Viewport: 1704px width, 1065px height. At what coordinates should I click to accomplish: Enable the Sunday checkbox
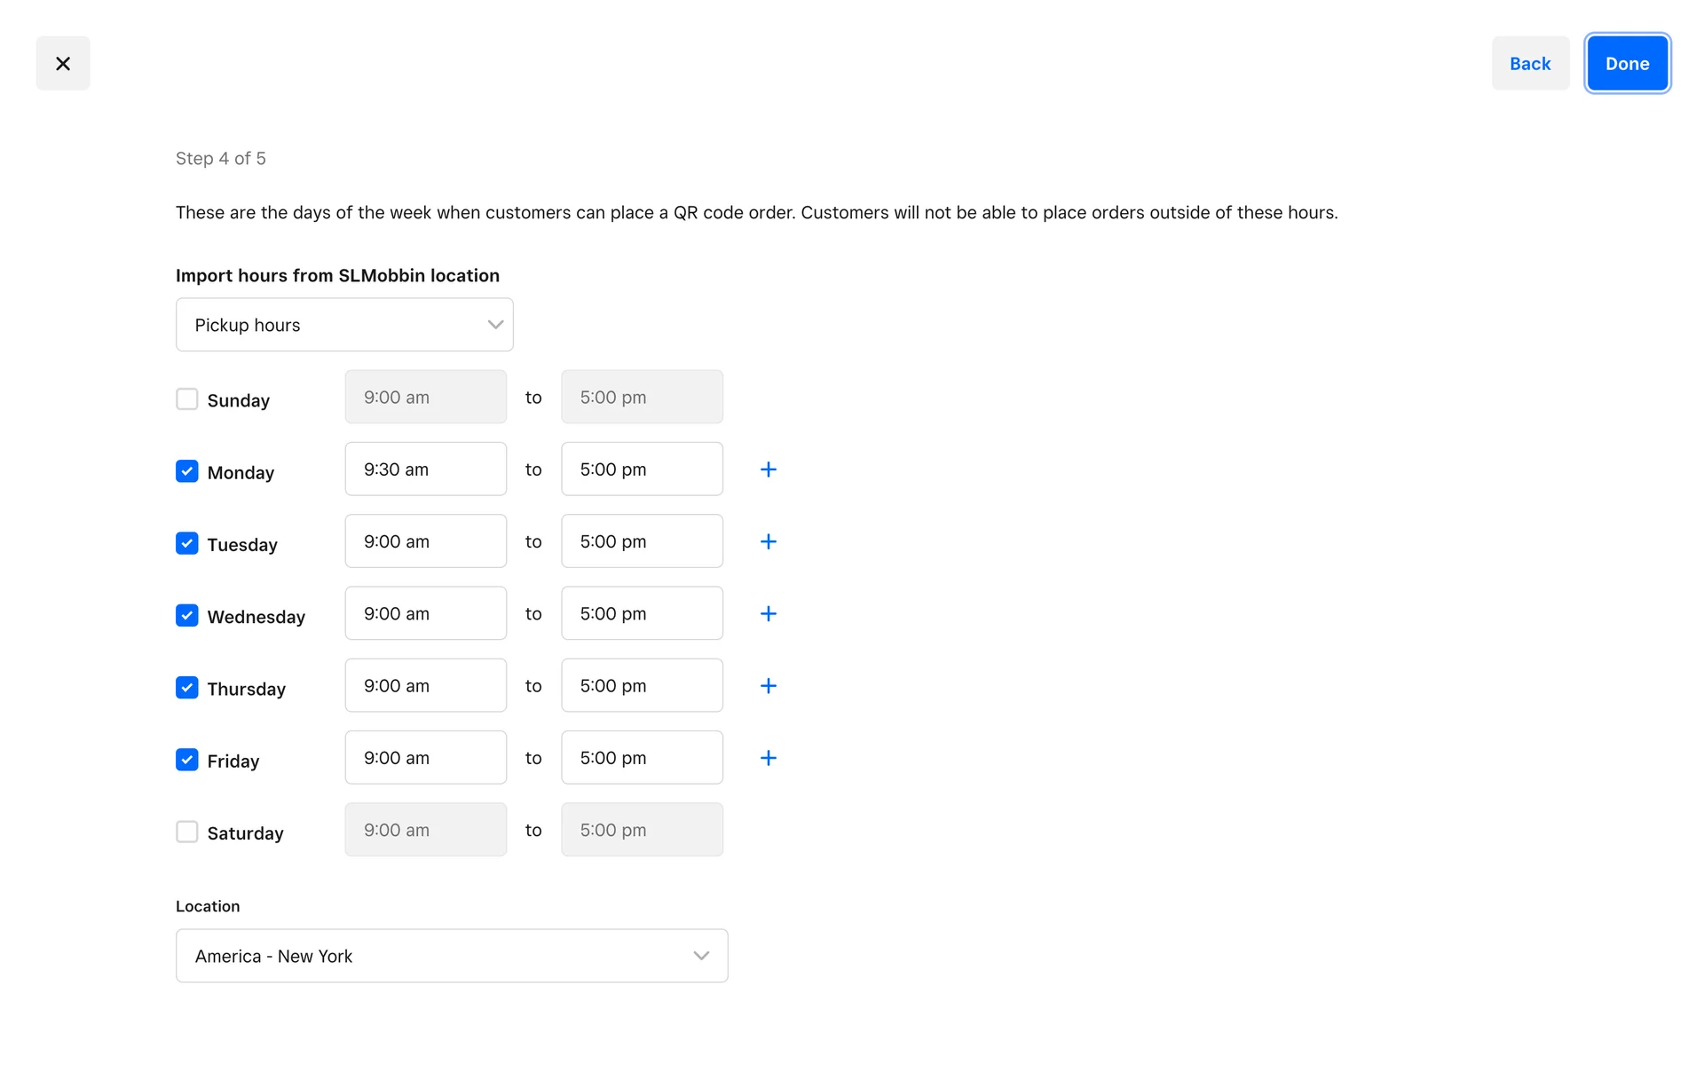coord(187,399)
